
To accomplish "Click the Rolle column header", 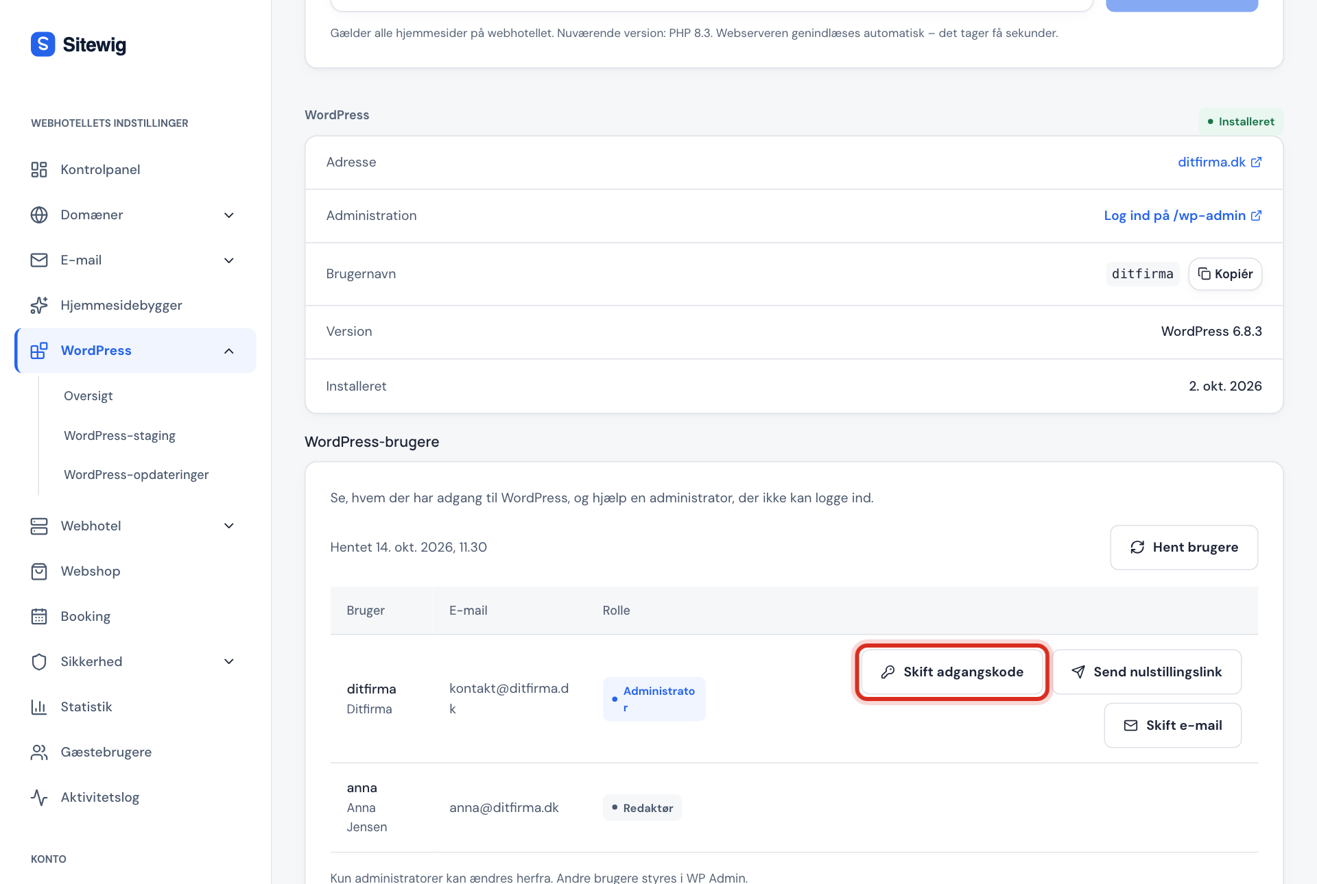I will tap(616, 610).
